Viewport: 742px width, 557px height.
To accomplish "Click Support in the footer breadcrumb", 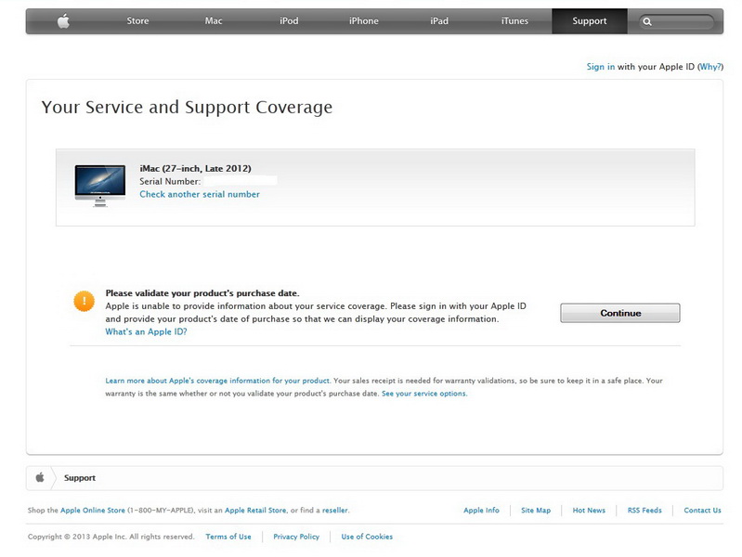I will tap(80, 477).
